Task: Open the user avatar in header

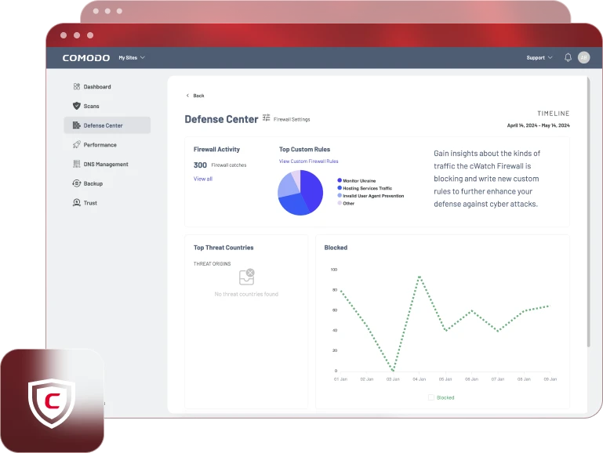Action: (583, 57)
